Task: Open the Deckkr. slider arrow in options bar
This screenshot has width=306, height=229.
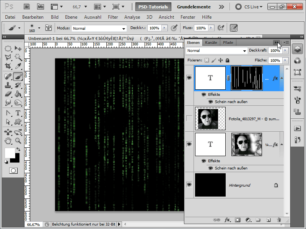Action: [164, 28]
